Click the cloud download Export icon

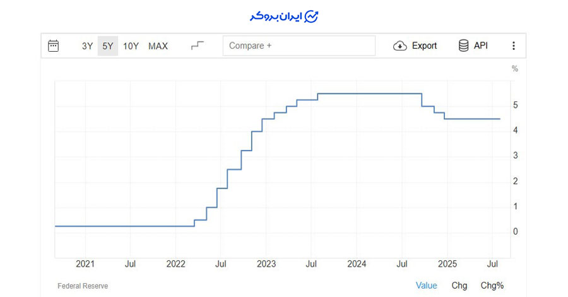pos(400,45)
